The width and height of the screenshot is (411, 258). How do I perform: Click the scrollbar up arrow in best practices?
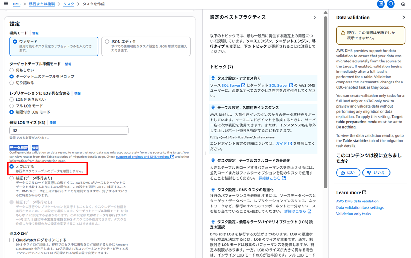pos(325,13)
